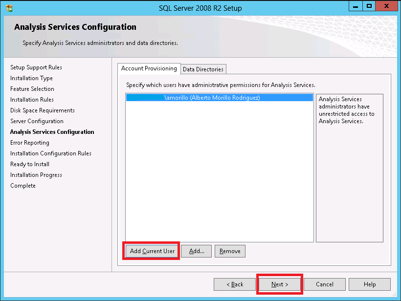
Task: Click the Add Current User button
Action: click(x=152, y=251)
